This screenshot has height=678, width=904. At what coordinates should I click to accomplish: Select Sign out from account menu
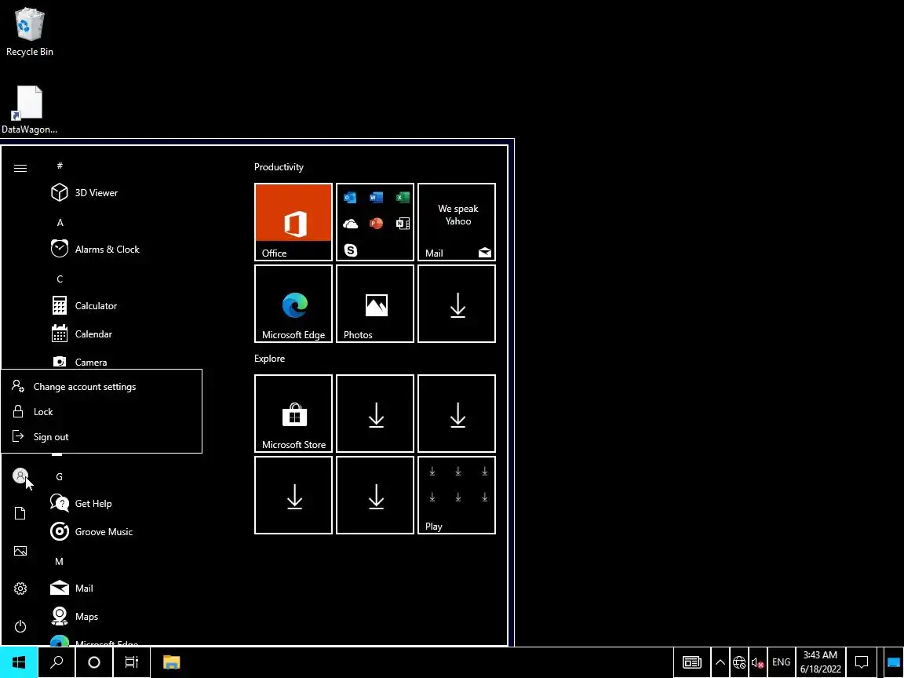click(101, 437)
